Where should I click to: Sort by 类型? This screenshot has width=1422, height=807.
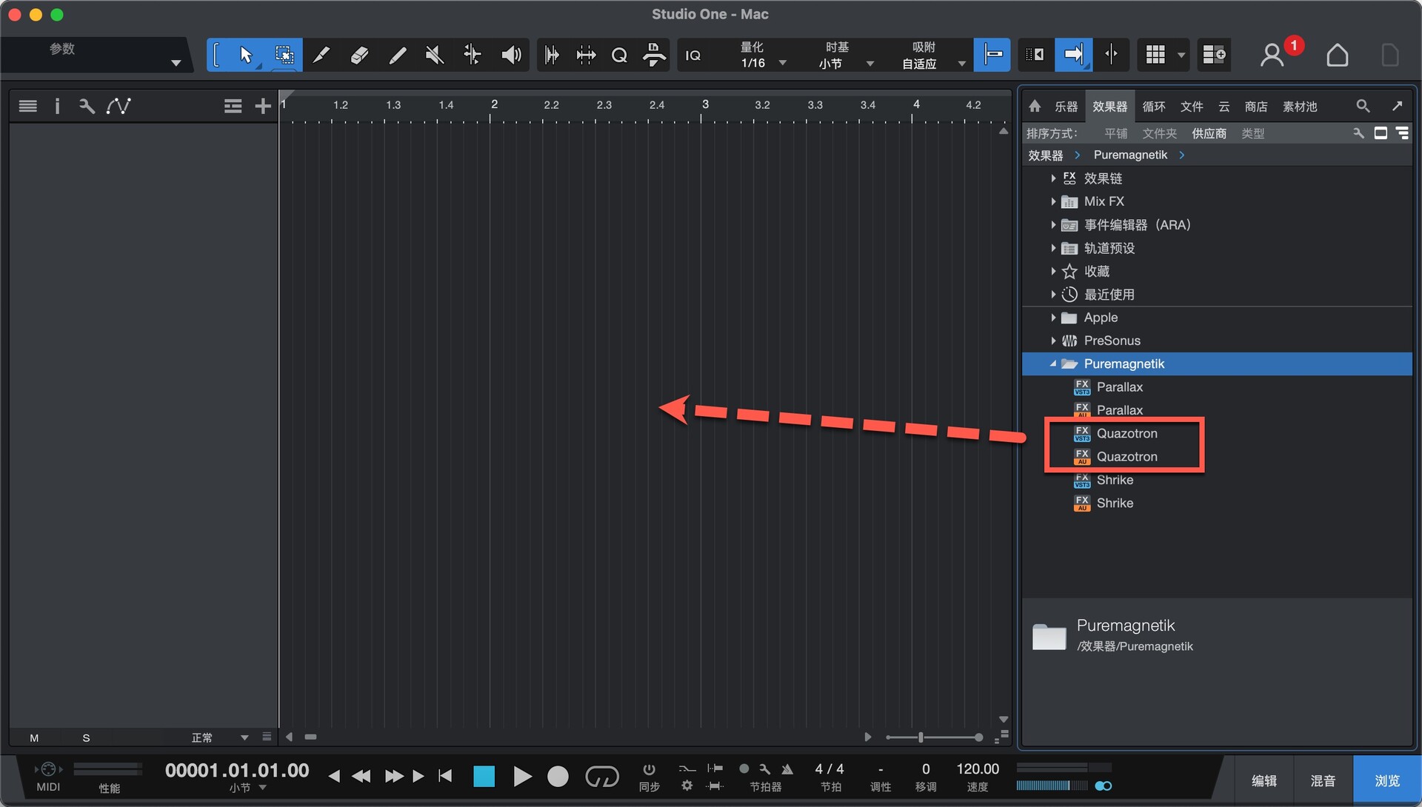(1252, 133)
